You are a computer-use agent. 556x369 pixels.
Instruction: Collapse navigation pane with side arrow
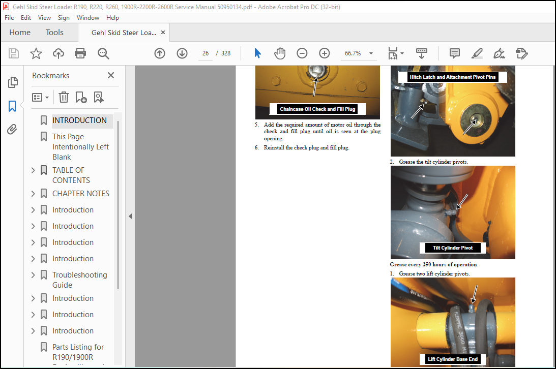pyautogui.click(x=130, y=216)
